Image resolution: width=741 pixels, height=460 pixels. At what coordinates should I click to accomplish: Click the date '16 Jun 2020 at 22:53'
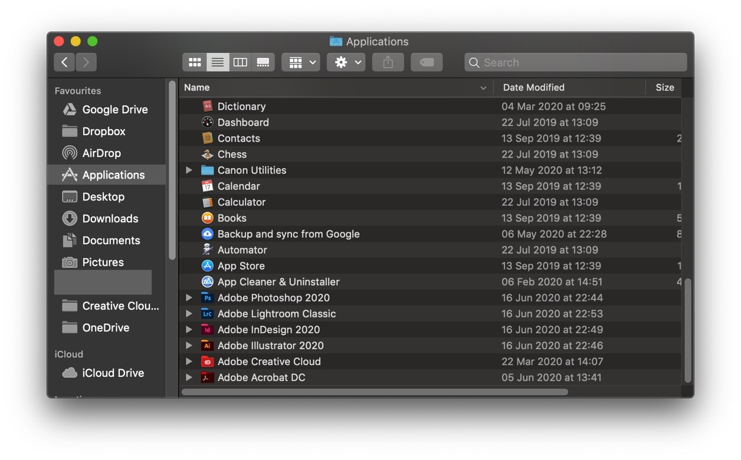coord(551,313)
